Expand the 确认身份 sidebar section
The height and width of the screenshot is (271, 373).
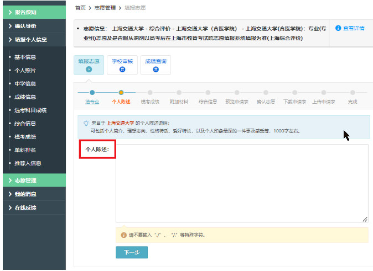34,26
